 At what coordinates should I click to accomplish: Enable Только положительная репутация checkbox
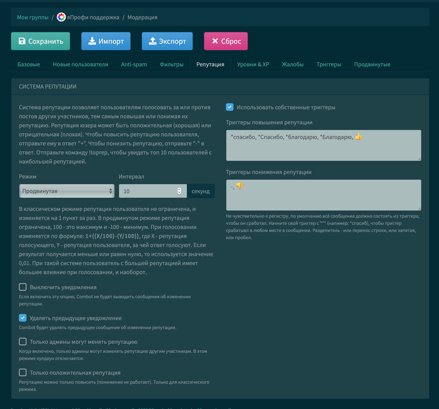(x=23, y=372)
